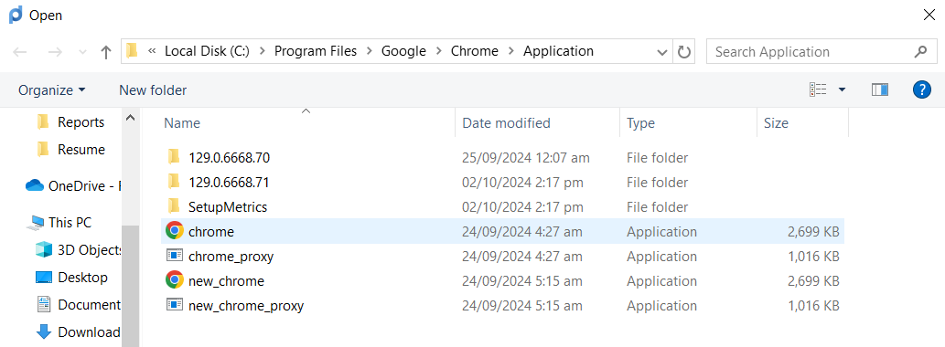This screenshot has height=347, width=945.
Task: Click the chrome_proxy file name
Action: tap(231, 257)
